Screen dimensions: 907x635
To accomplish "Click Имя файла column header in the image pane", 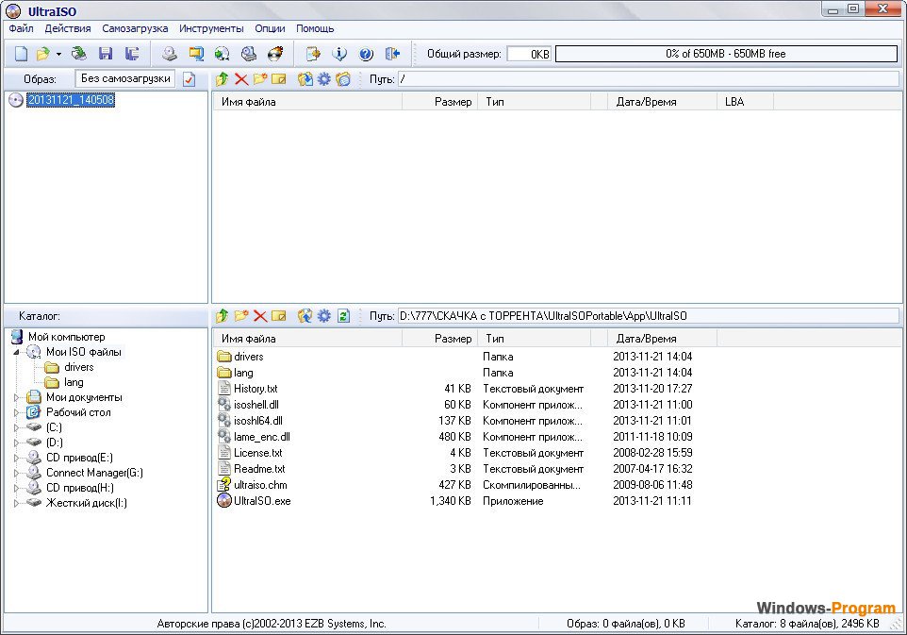I will pos(307,102).
